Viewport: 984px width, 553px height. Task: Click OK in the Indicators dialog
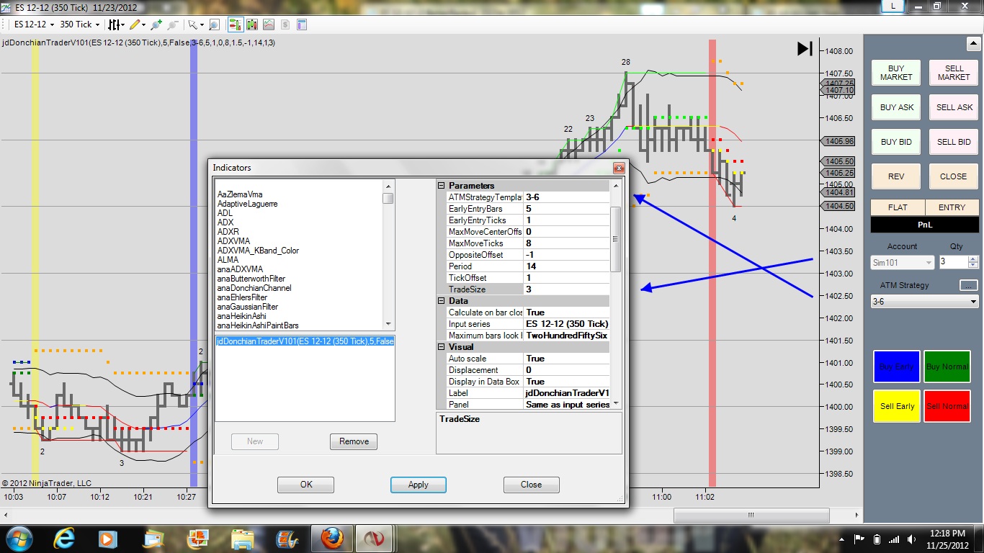pyautogui.click(x=306, y=485)
